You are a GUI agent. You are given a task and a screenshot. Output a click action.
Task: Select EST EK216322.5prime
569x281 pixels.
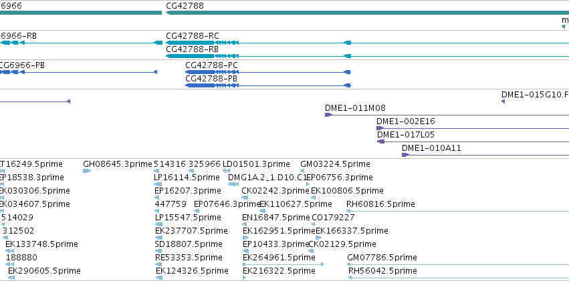pyautogui.click(x=279, y=271)
